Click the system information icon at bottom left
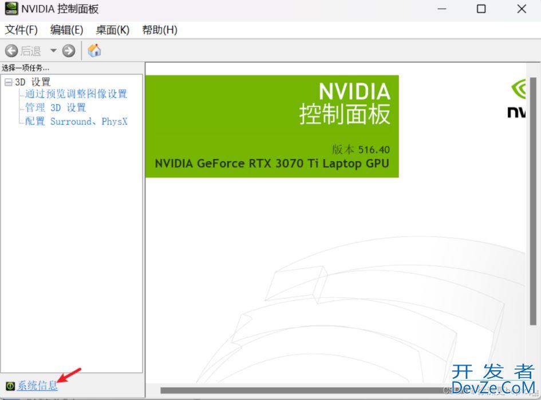Image resolution: width=541 pixels, height=400 pixels. (x=10, y=386)
